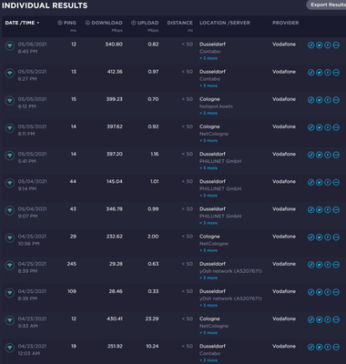Sort by the UPLOAD column header
Image resolution: width=346 pixels, height=364 pixels.
click(x=145, y=23)
